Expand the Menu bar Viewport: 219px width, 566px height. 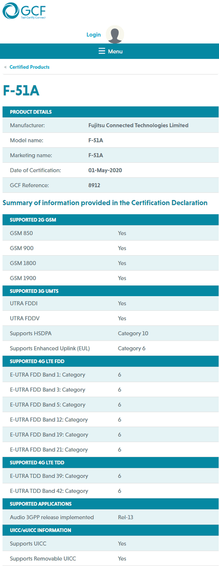[x=109, y=51]
